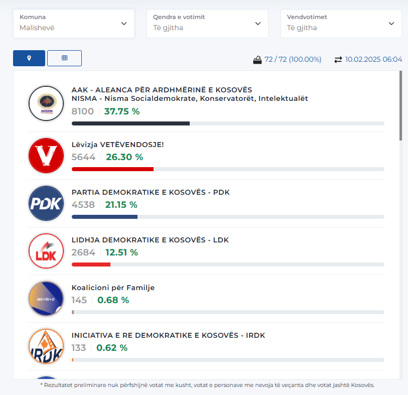The height and width of the screenshot is (395, 408).
Task: Click the Koalicioni për Familje progress bar
Action: [228, 312]
